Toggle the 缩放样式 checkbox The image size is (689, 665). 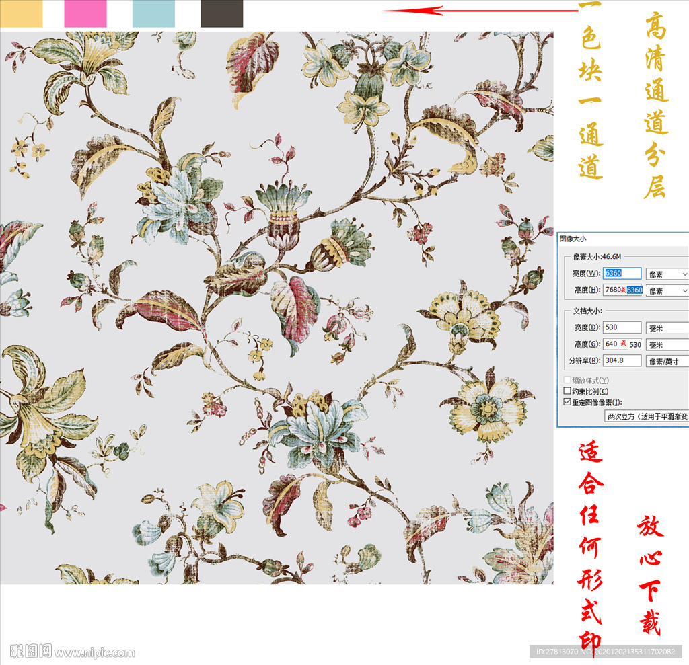pyautogui.click(x=567, y=379)
